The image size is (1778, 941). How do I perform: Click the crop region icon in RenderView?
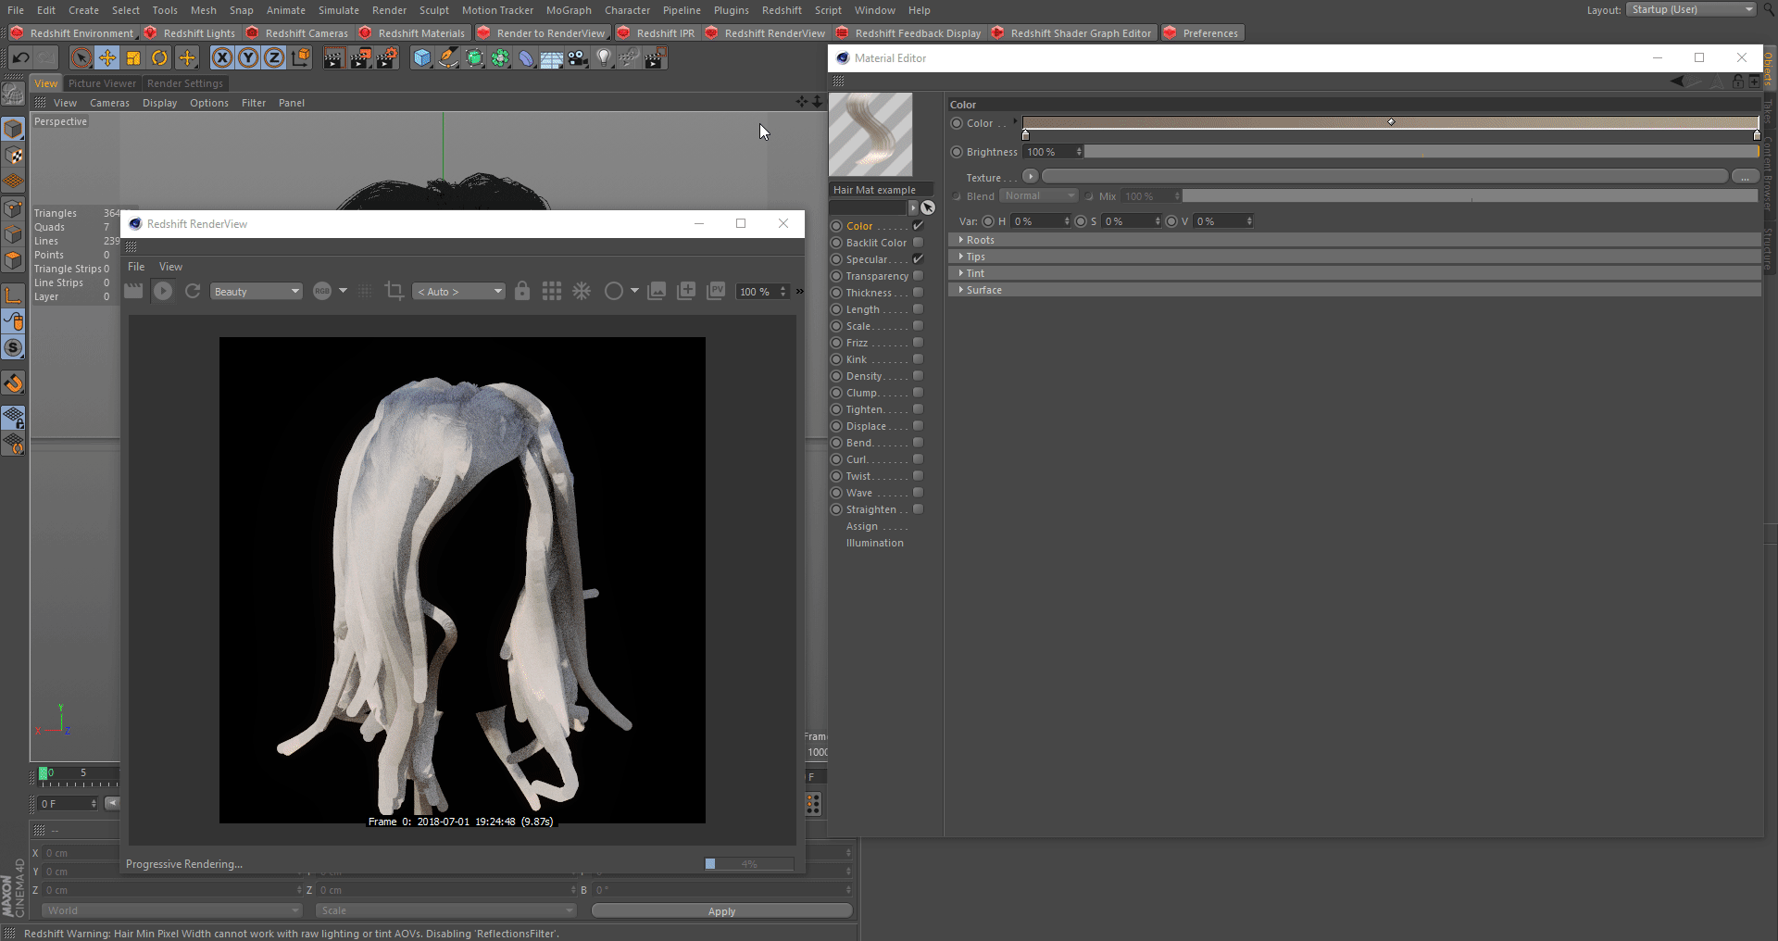(x=394, y=291)
